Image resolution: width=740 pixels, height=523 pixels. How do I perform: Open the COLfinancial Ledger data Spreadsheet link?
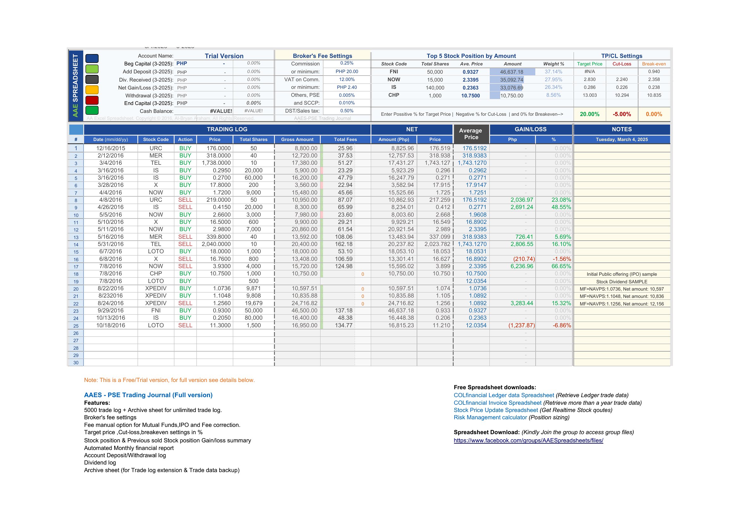[x=504, y=395]
